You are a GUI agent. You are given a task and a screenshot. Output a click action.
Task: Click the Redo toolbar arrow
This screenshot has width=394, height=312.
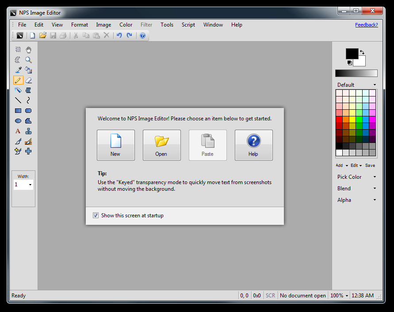(130, 35)
